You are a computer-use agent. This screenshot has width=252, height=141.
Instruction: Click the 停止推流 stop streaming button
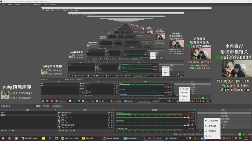[x=224, y=113]
